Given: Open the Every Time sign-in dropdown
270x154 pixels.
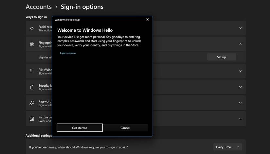Looking at the screenshot, I should (228, 147).
